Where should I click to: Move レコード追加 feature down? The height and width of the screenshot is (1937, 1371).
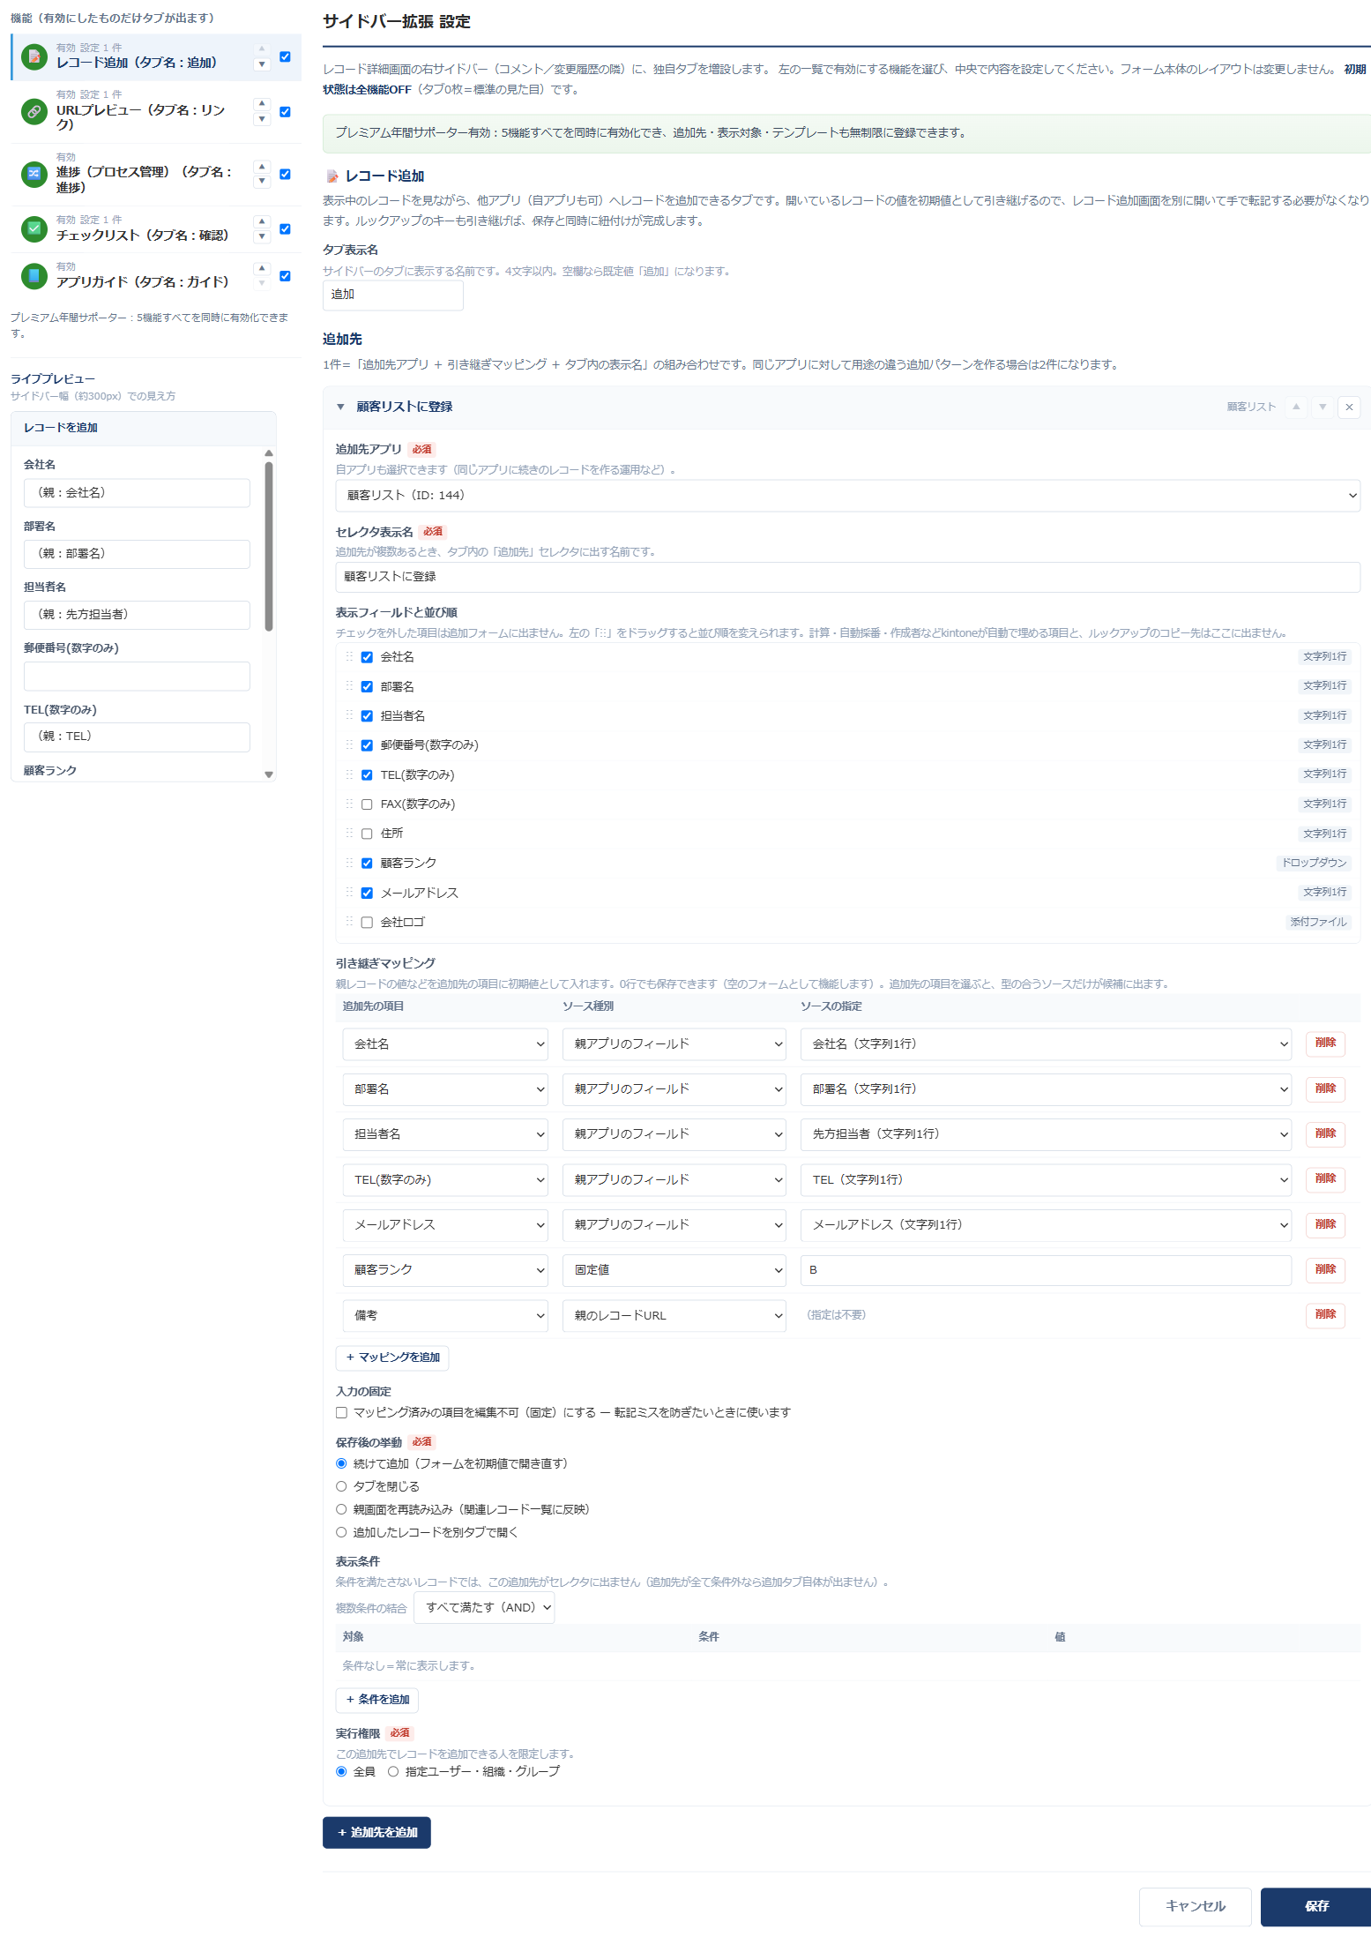pos(262,64)
